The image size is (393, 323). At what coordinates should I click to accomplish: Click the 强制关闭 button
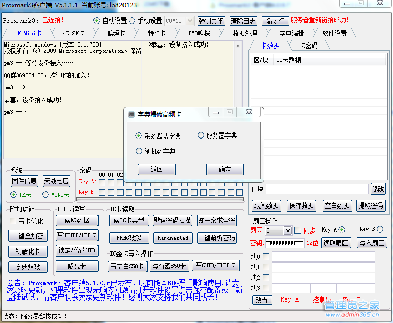click(211, 21)
